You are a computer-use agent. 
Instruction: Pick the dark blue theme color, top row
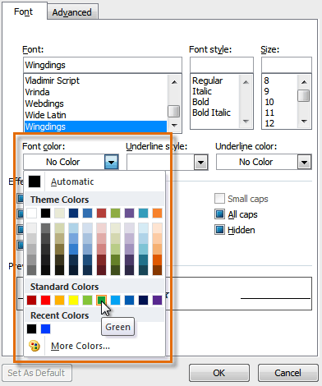(73, 213)
